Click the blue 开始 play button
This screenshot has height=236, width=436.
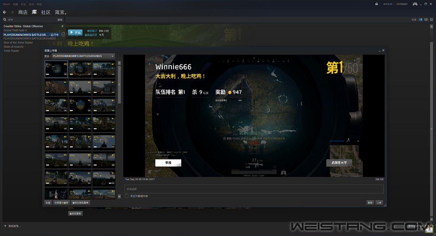point(75,32)
